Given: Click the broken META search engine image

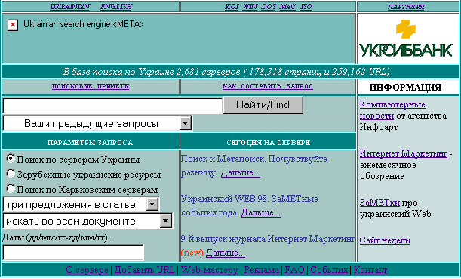Looking at the screenshot, I should point(13,25).
